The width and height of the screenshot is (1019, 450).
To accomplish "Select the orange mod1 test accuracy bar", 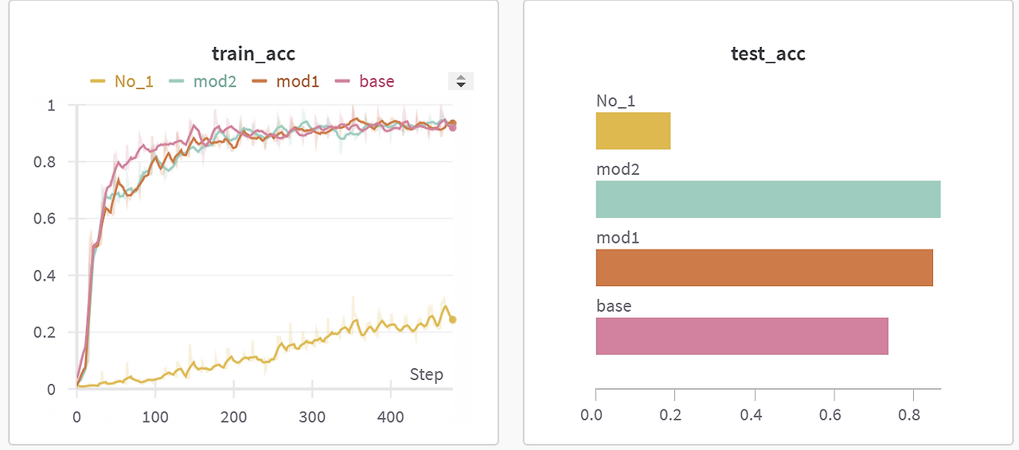I will pyautogui.click(x=764, y=267).
